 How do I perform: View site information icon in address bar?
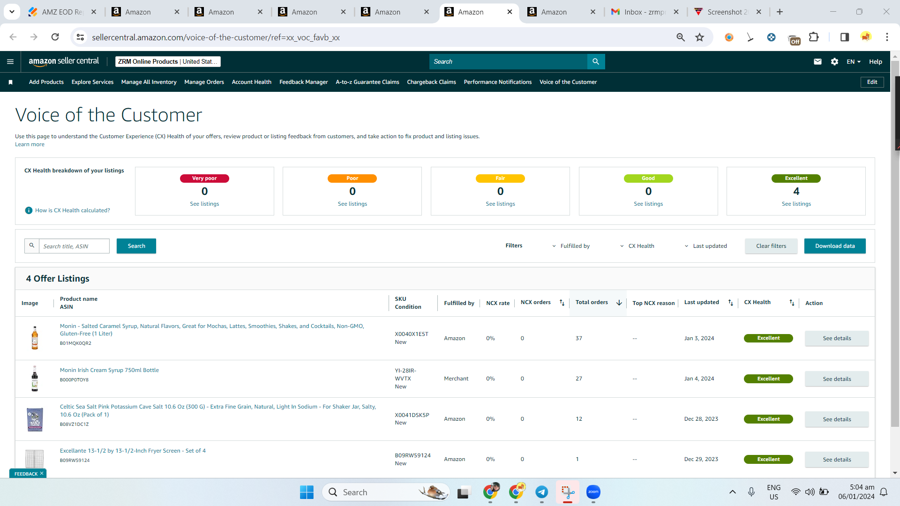click(x=80, y=37)
